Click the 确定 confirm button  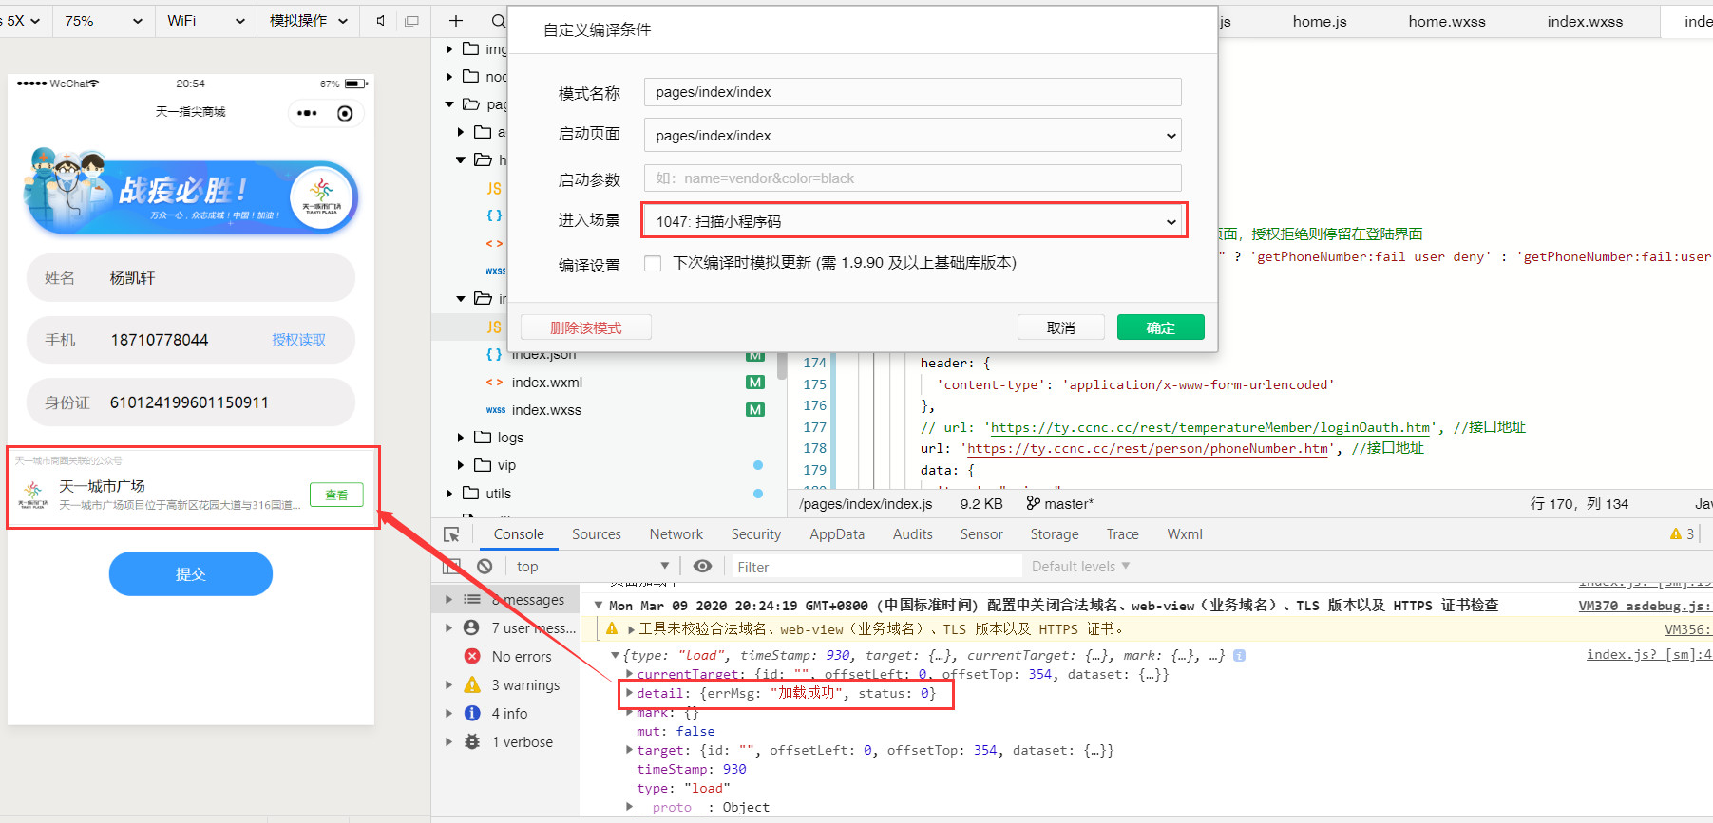1161,327
